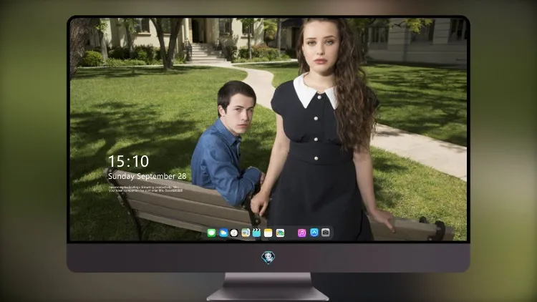Viewport: 537px width, 302px height.
Task: Open the Weather app in the dock
Action: [223, 233]
